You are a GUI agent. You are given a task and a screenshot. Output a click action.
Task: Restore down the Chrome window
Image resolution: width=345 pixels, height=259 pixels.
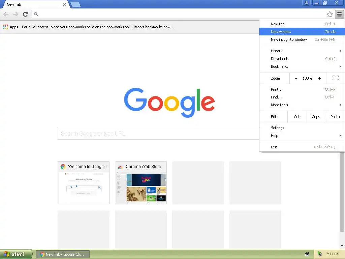pyautogui.click(x=325, y=3)
